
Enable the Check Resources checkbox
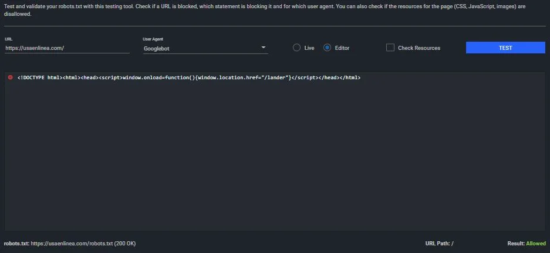click(390, 48)
